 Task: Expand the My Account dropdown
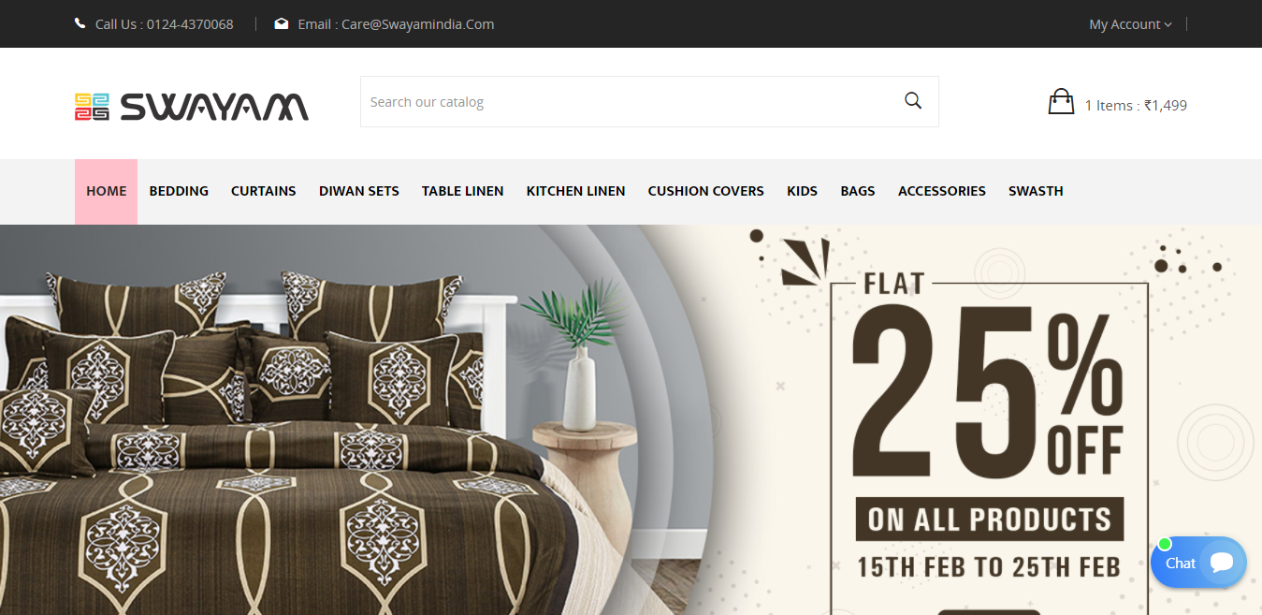(1130, 24)
